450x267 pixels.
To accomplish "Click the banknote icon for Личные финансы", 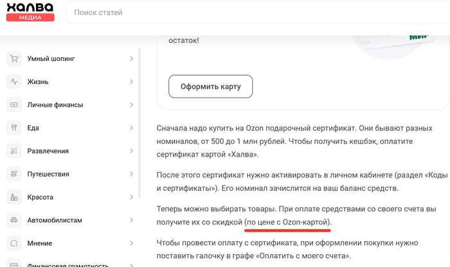I will click(14, 105).
